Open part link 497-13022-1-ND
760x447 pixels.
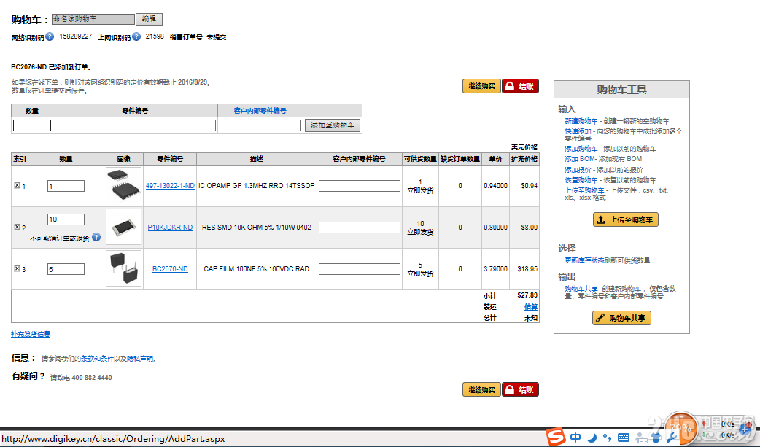[170, 186]
